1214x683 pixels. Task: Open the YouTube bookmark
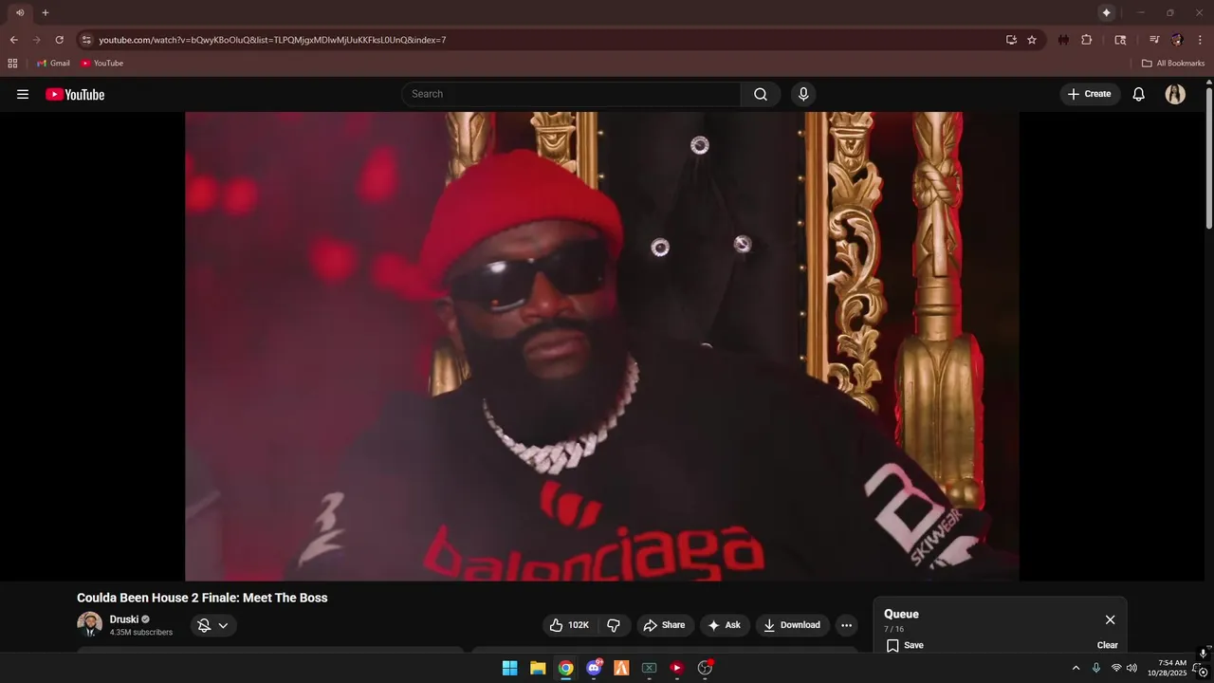(x=101, y=63)
